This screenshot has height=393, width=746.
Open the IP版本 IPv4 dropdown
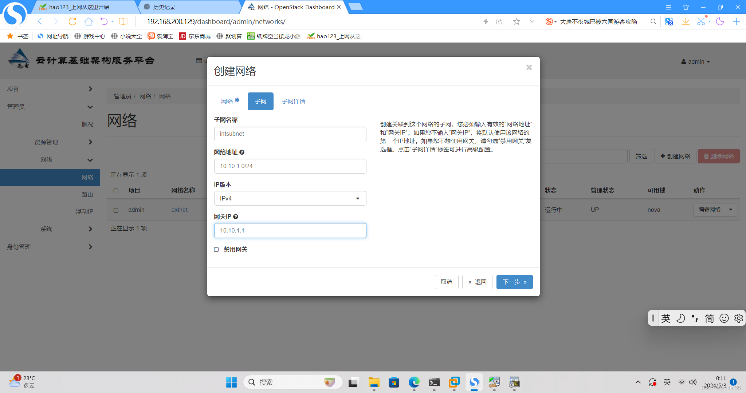click(290, 198)
